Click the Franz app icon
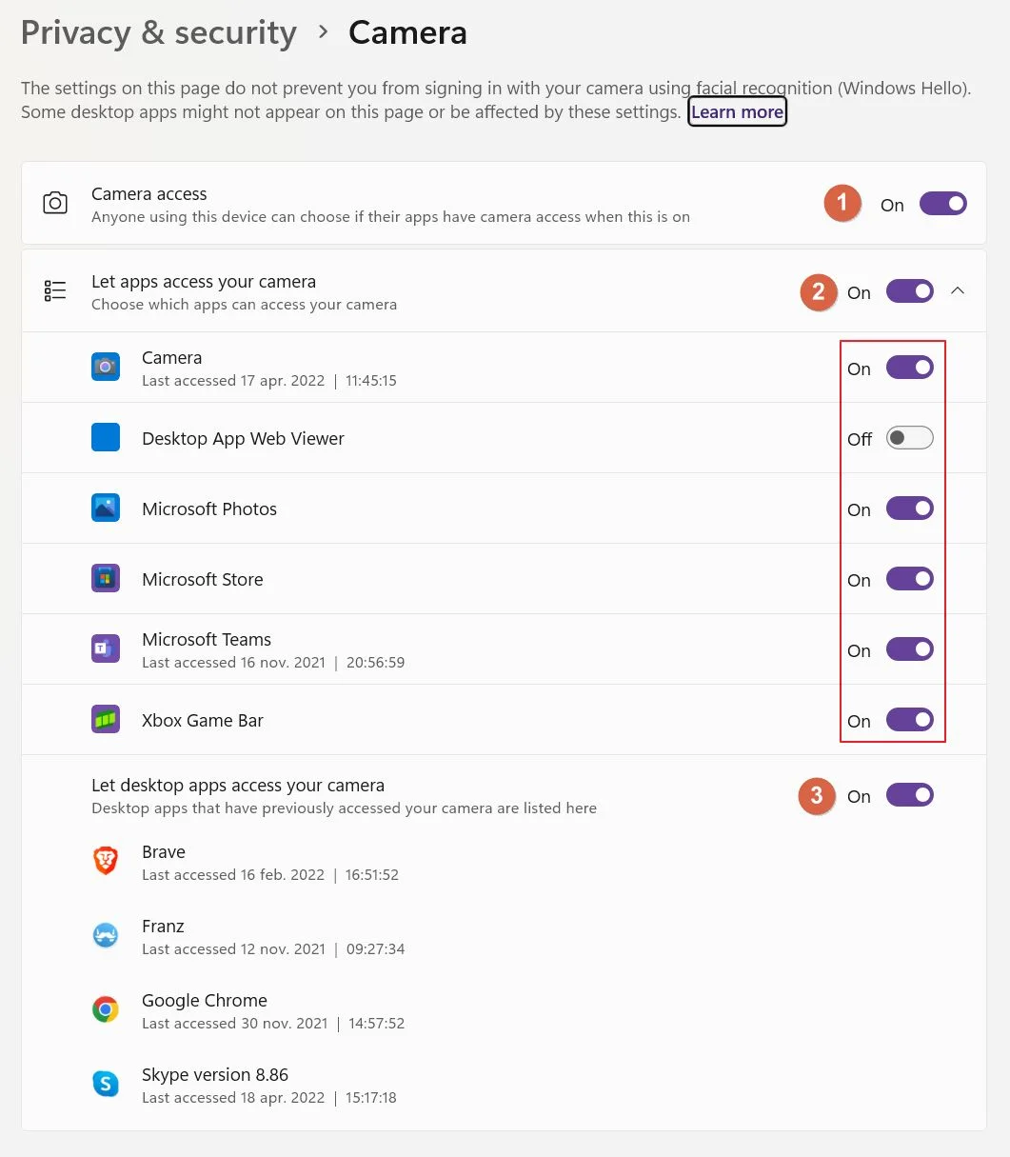This screenshot has width=1010, height=1157. [106, 936]
